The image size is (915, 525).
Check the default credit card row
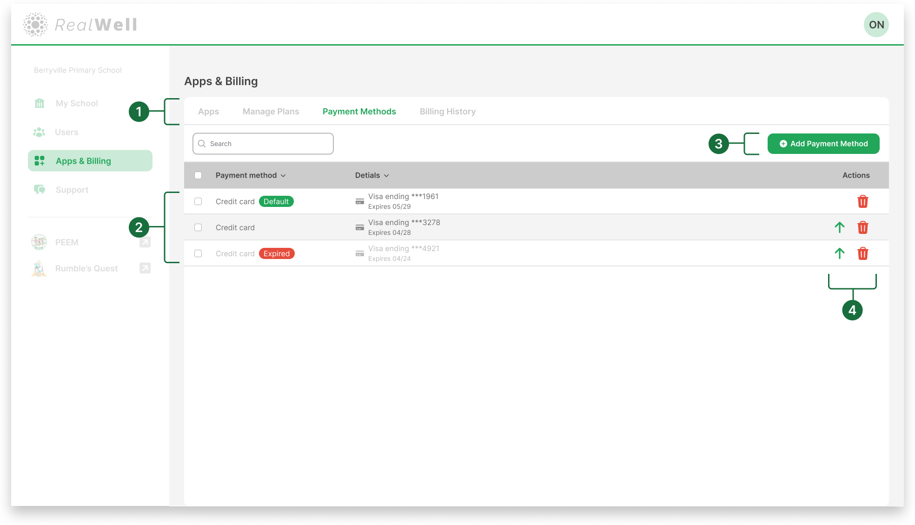click(x=198, y=201)
